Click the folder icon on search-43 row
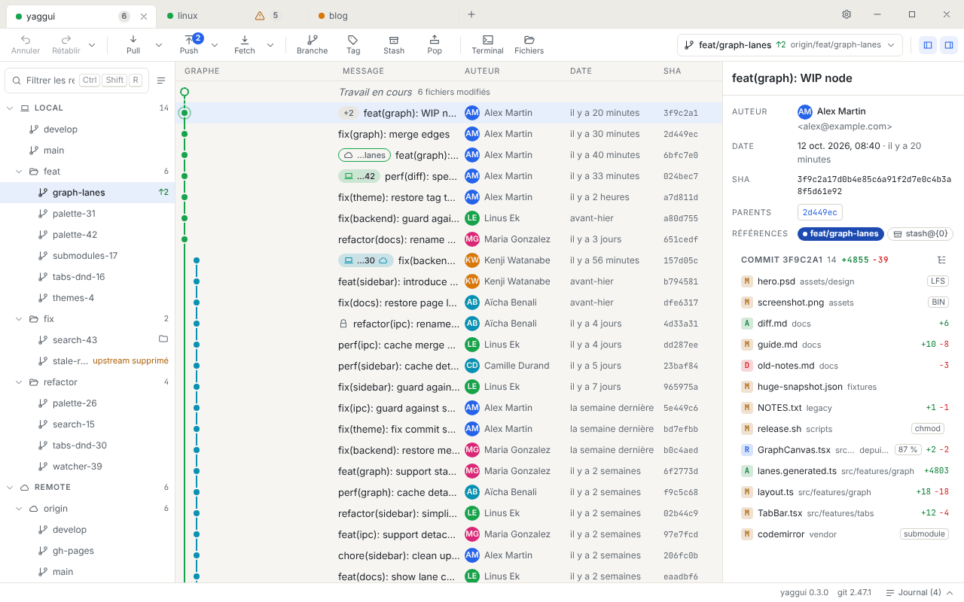 coord(163,339)
